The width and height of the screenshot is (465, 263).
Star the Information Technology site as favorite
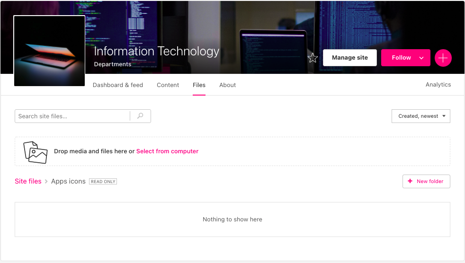coord(313,58)
